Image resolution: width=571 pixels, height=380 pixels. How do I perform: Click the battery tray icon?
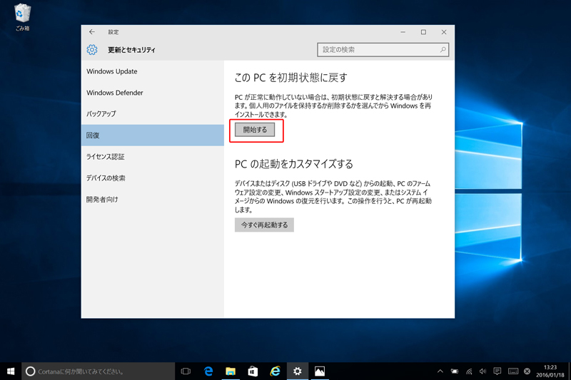tap(455, 371)
